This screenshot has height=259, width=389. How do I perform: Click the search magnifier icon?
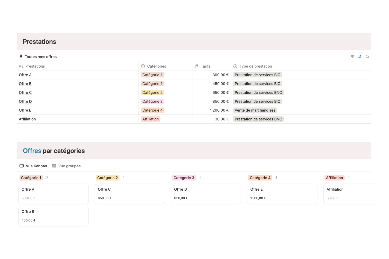[367, 57]
